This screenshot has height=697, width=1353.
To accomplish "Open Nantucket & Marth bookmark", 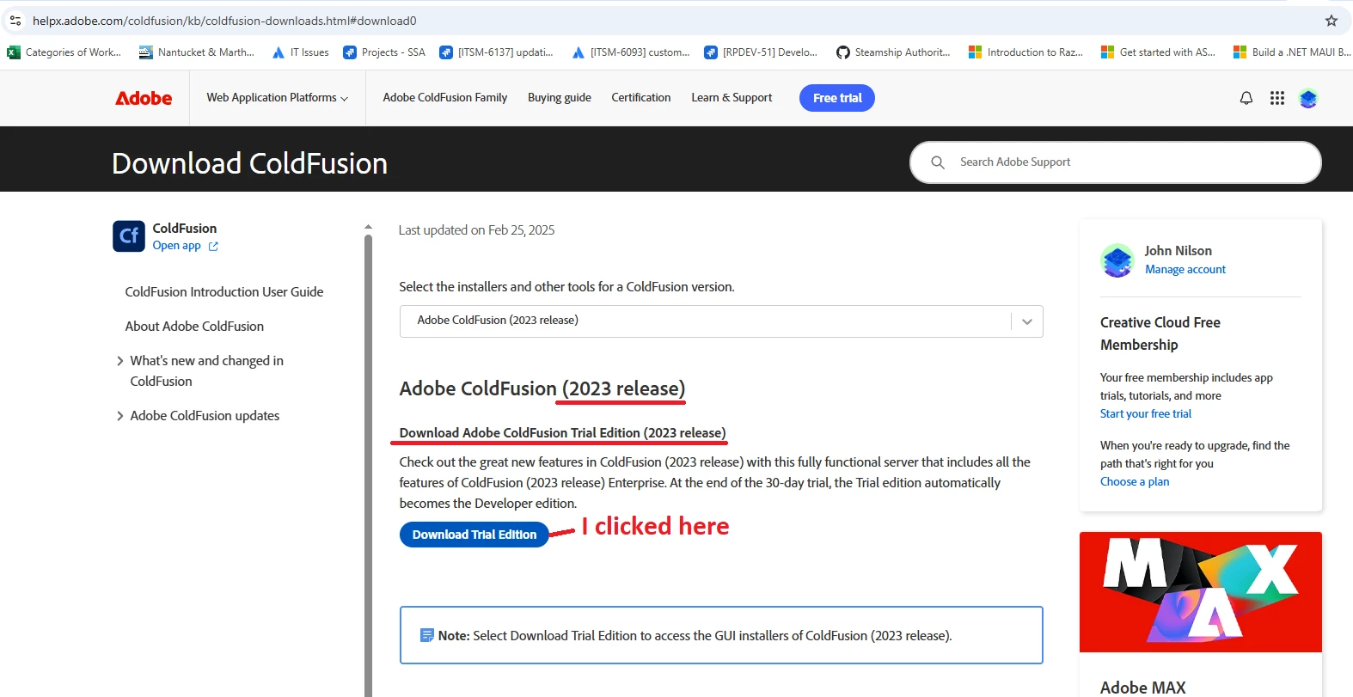I will pyautogui.click(x=197, y=52).
